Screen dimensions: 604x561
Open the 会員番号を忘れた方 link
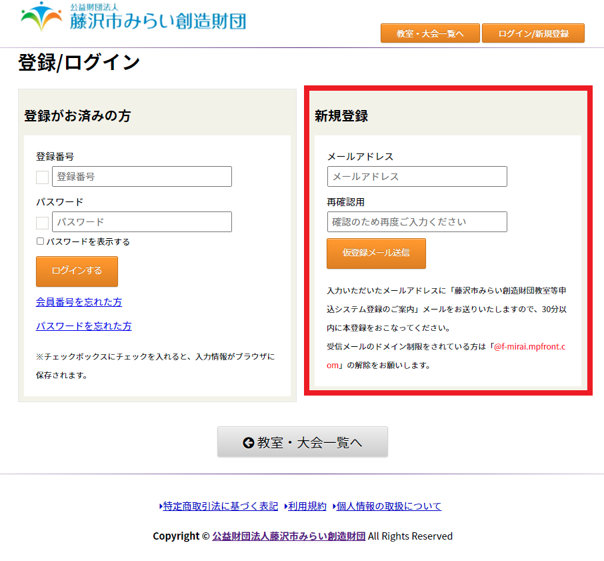pos(79,302)
